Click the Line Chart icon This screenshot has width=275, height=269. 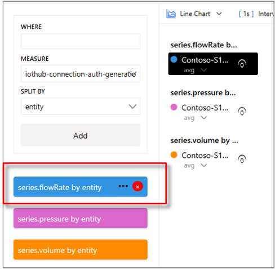(x=171, y=14)
